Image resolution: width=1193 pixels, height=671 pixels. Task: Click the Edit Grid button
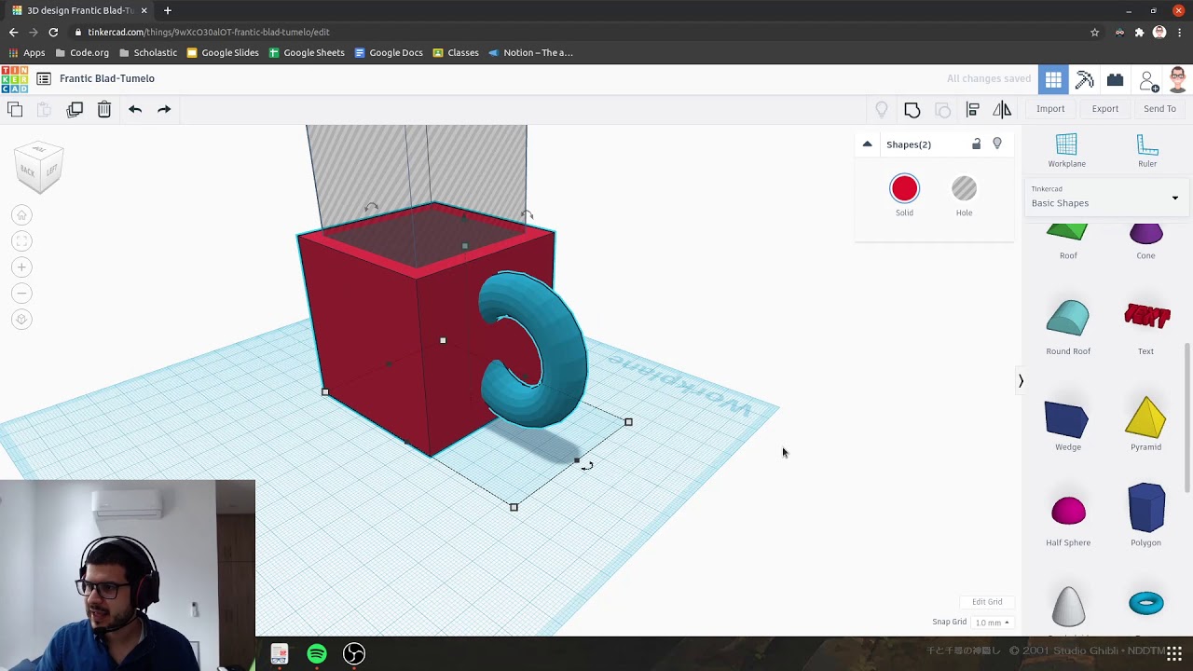(x=987, y=602)
